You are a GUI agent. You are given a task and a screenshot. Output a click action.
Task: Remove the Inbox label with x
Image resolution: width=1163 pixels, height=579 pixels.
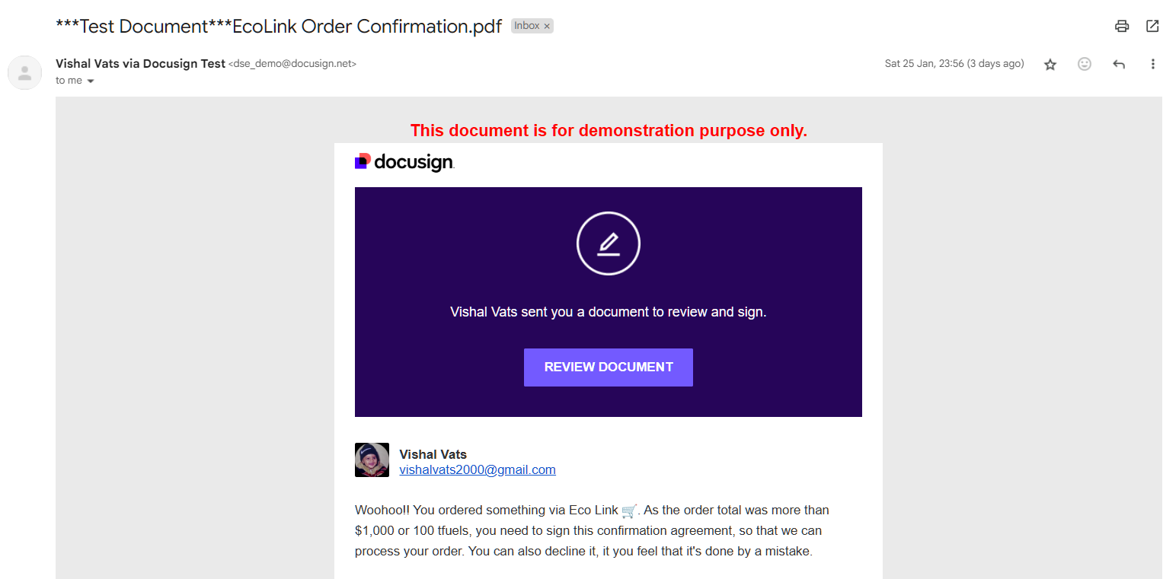click(x=547, y=26)
